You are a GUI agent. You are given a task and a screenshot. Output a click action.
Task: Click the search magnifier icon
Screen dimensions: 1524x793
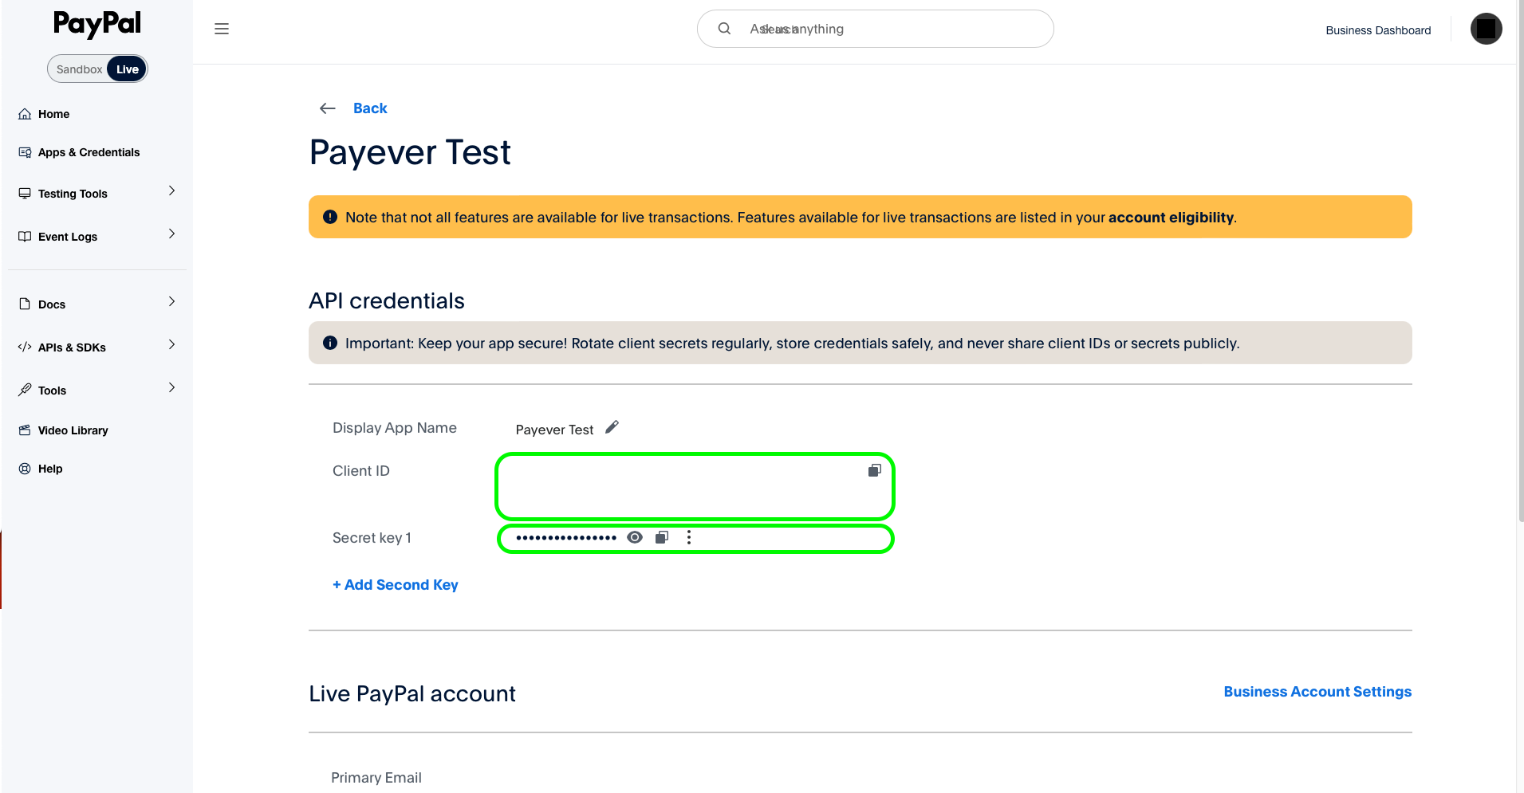724,29
